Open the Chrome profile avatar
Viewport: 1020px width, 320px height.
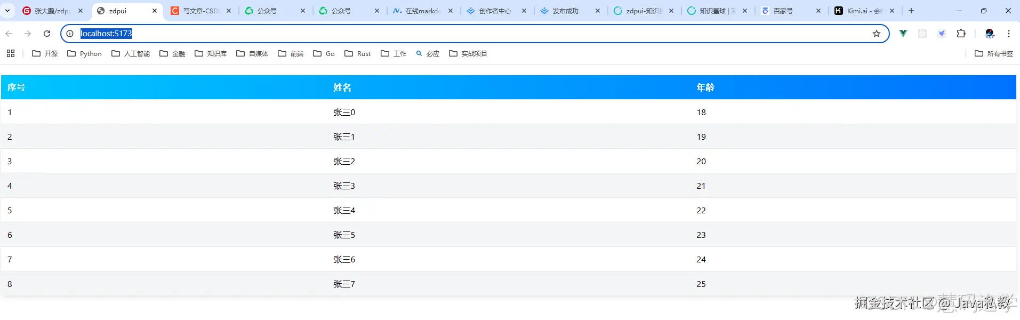point(990,34)
